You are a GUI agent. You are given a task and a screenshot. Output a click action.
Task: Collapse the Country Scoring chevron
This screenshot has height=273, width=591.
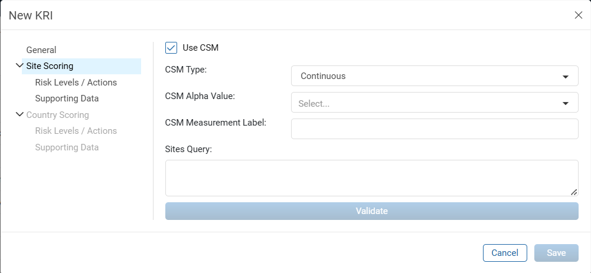coord(19,114)
